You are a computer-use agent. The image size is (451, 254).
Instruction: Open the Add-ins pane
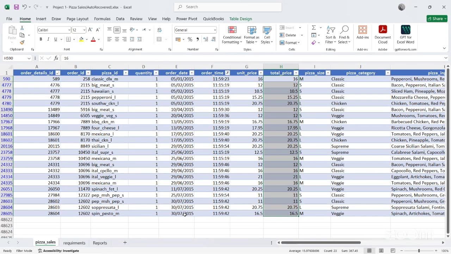coord(363,32)
